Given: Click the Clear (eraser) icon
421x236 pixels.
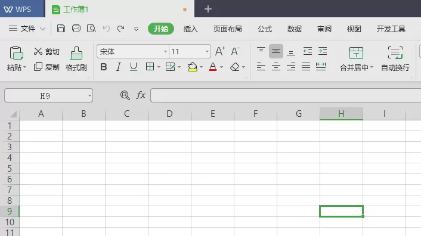Looking at the screenshot, I should click(x=235, y=67).
